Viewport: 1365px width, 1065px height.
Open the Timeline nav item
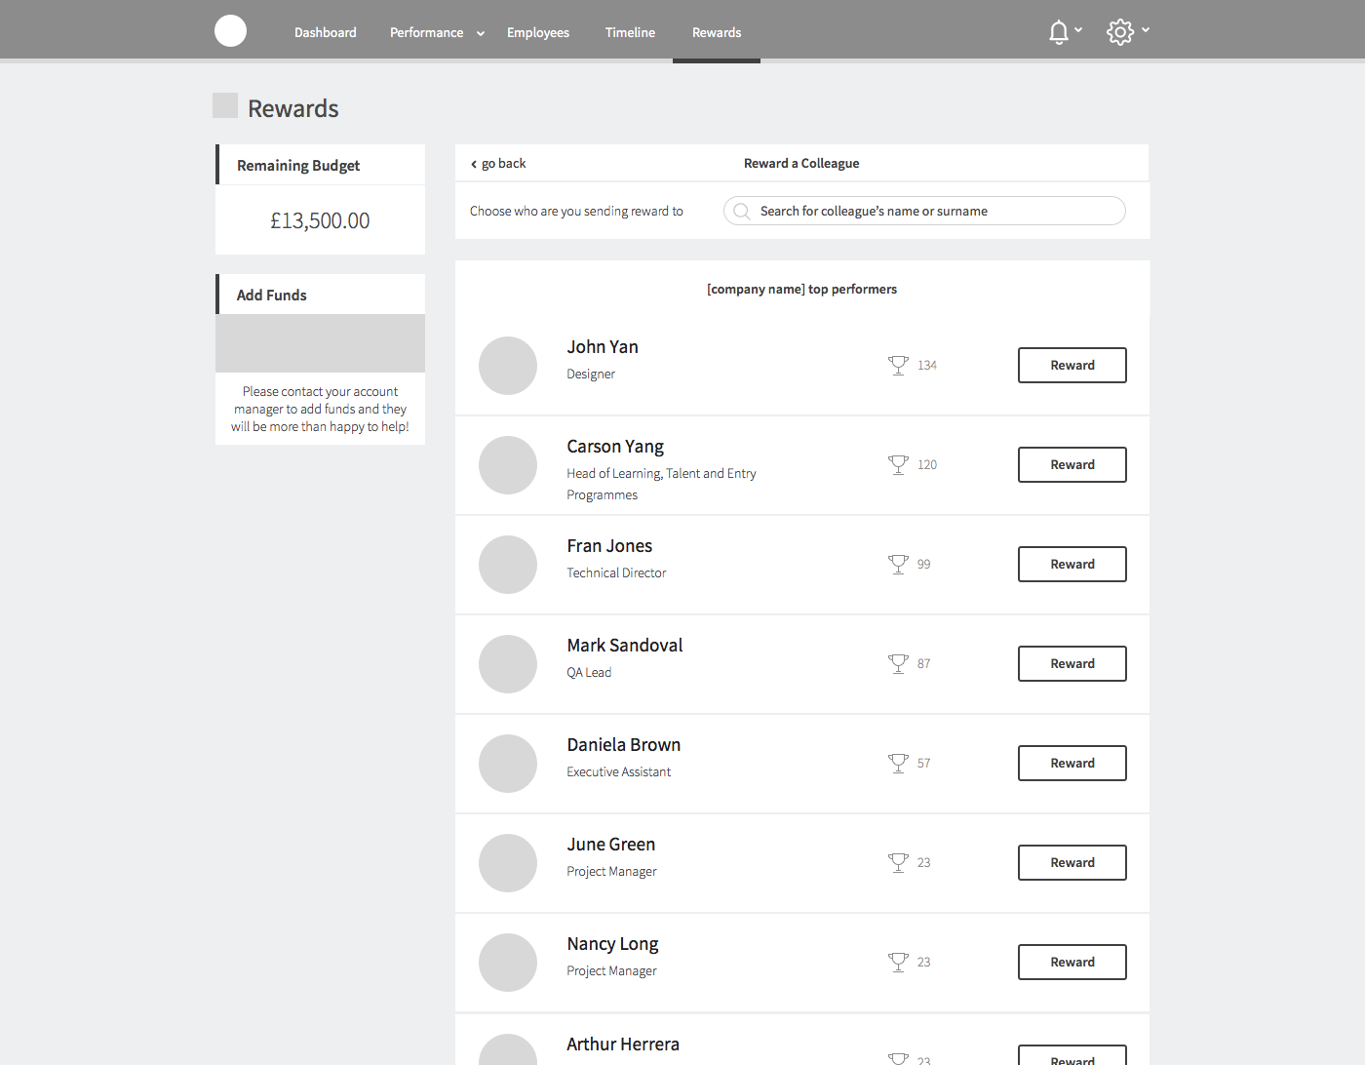click(630, 32)
